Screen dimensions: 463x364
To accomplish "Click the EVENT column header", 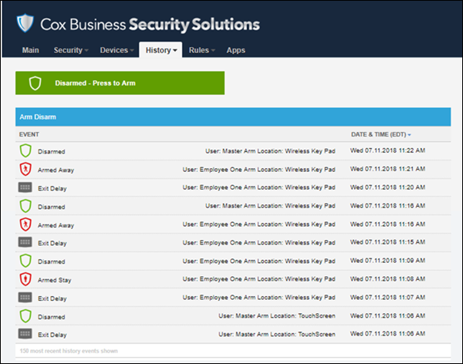I will 29,135.
